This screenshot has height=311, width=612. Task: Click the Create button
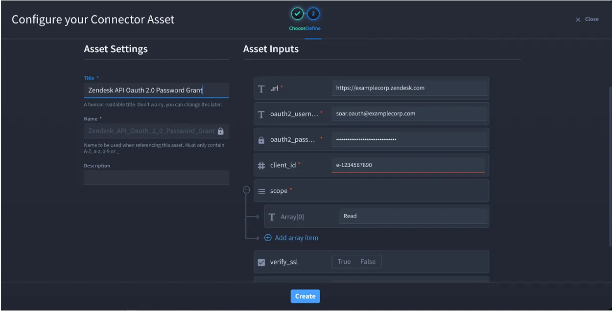pyautogui.click(x=305, y=296)
